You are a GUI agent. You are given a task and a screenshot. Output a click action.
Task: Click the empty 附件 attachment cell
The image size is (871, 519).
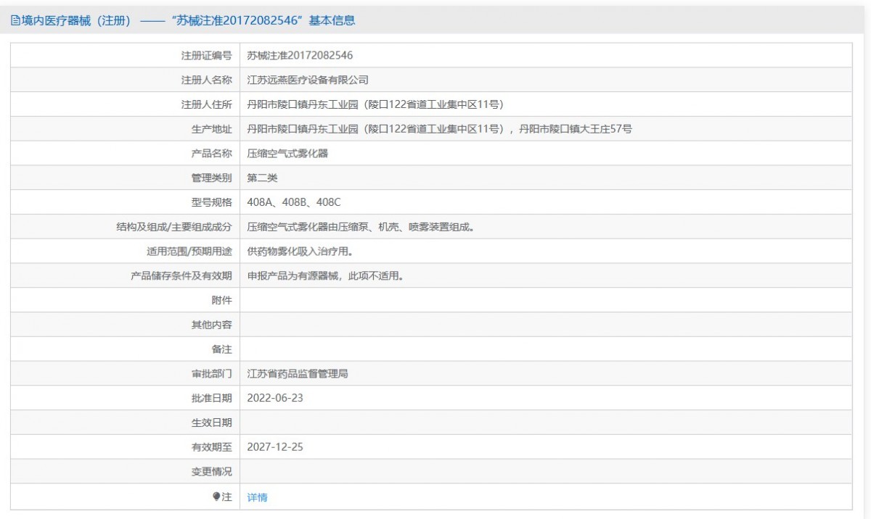pyautogui.click(x=546, y=300)
